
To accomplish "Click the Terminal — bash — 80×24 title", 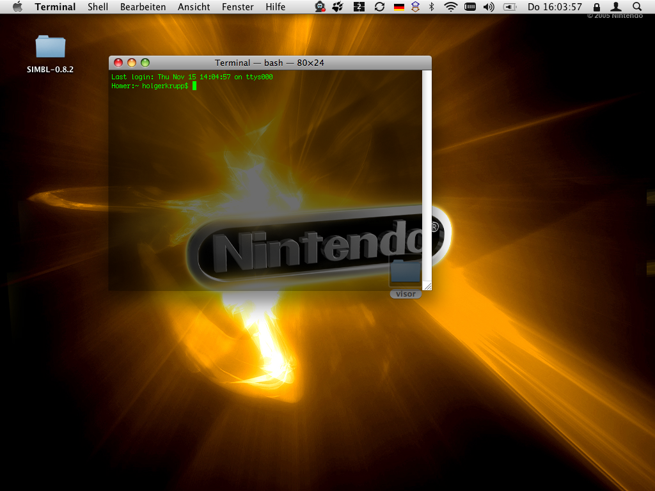I will pos(269,63).
